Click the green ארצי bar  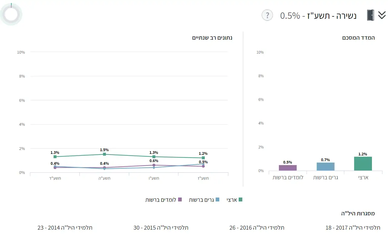(x=363, y=164)
